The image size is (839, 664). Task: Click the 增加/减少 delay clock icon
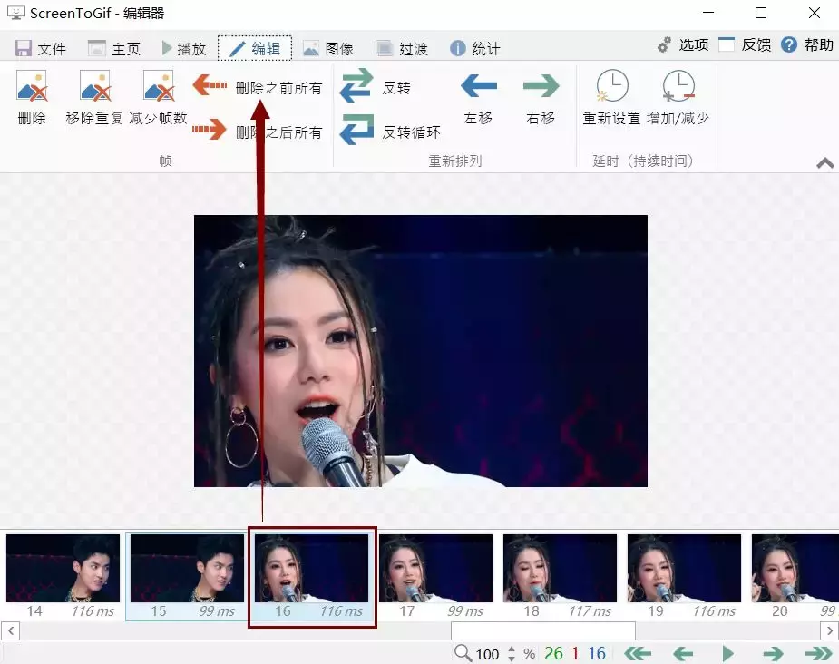point(678,85)
